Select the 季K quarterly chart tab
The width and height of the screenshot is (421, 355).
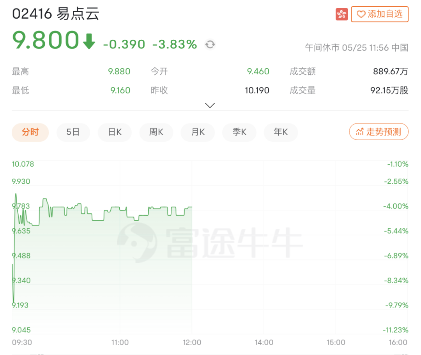pos(239,132)
